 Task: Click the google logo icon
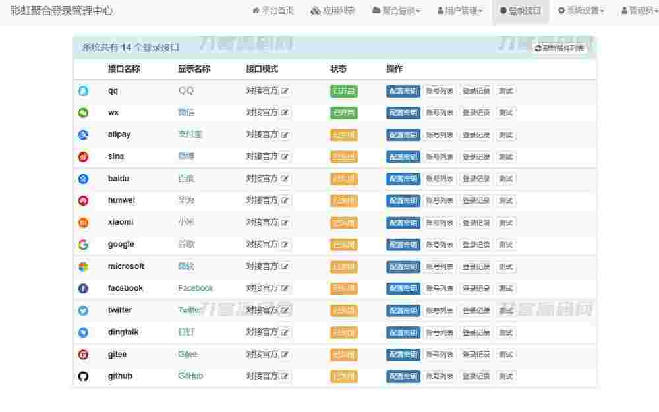83,245
